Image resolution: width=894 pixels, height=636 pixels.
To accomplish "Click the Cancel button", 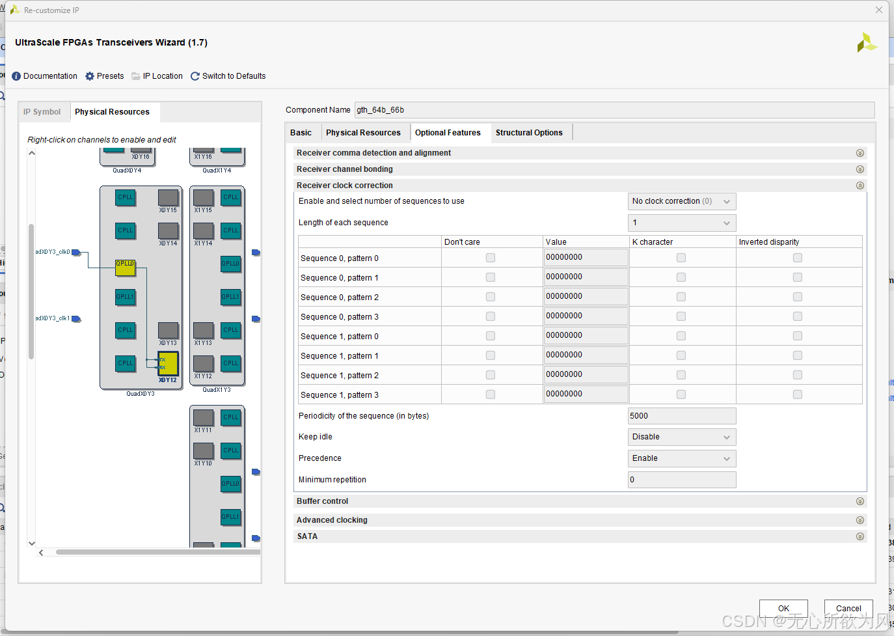I will (x=848, y=609).
